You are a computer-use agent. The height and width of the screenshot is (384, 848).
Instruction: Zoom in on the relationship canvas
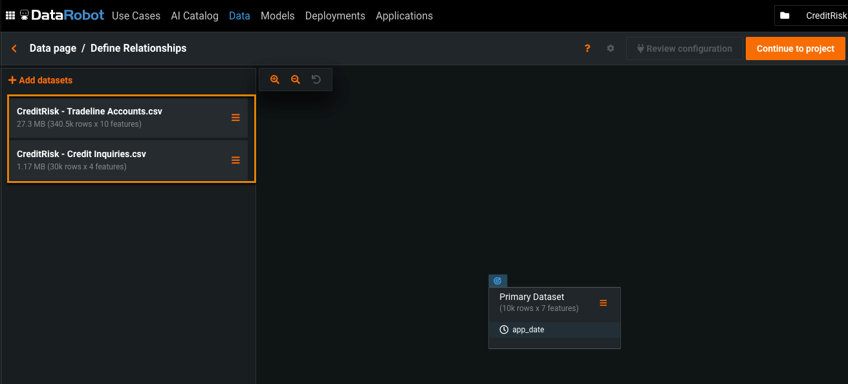coord(275,80)
